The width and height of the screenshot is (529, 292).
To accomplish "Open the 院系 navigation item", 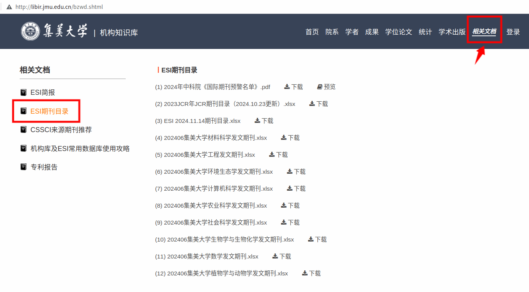I will click(332, 32).
